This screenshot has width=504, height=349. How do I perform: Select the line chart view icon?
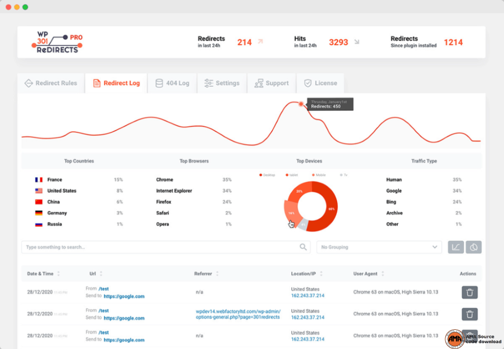click(x=456, y=247)
